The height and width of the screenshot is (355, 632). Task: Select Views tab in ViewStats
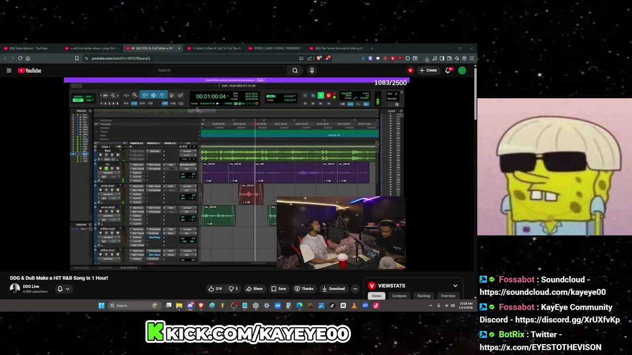[x=376, y=296]
